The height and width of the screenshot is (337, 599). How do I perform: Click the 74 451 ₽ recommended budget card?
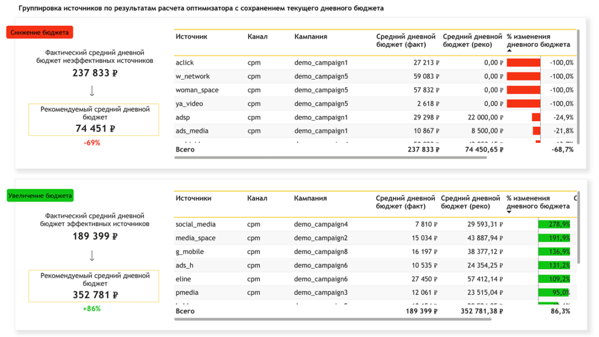(94, 120)
